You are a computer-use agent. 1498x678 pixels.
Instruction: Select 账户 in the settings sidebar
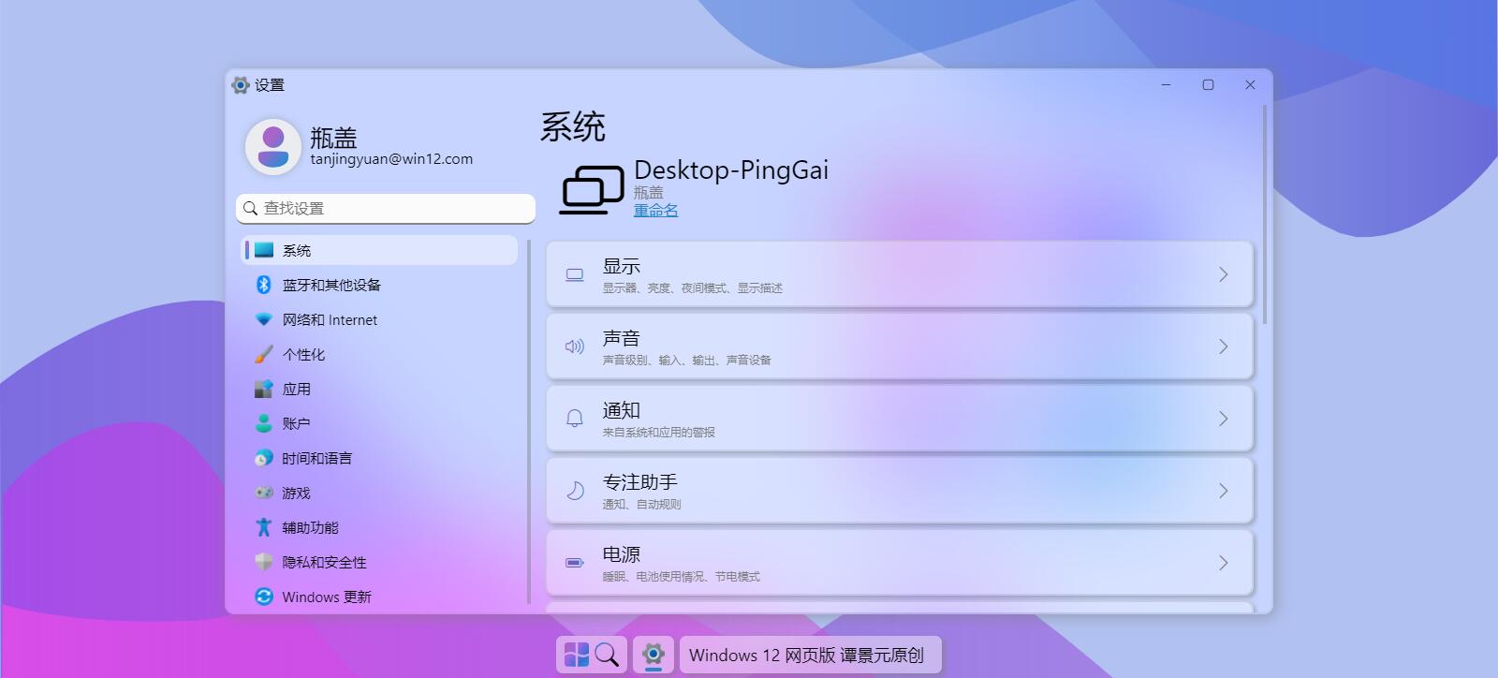(x=296, y=423)
